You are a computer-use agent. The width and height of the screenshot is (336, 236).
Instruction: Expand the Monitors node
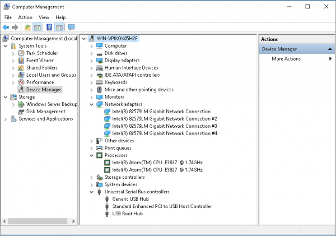(91, 97)
